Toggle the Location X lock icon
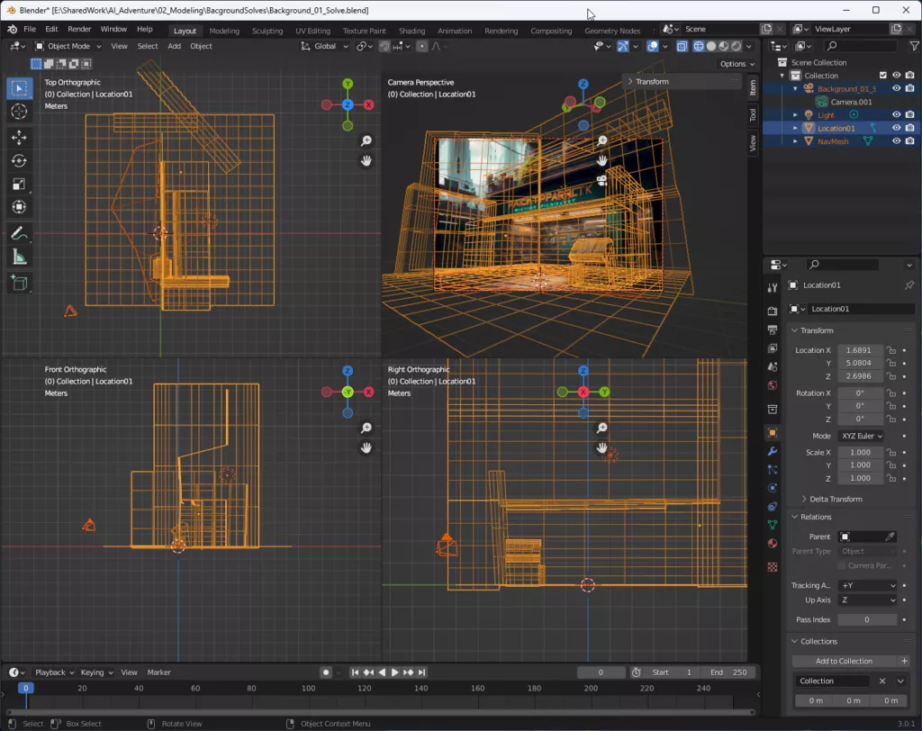The width and height of the screenshot is (922, 731). tap(890, 350)
